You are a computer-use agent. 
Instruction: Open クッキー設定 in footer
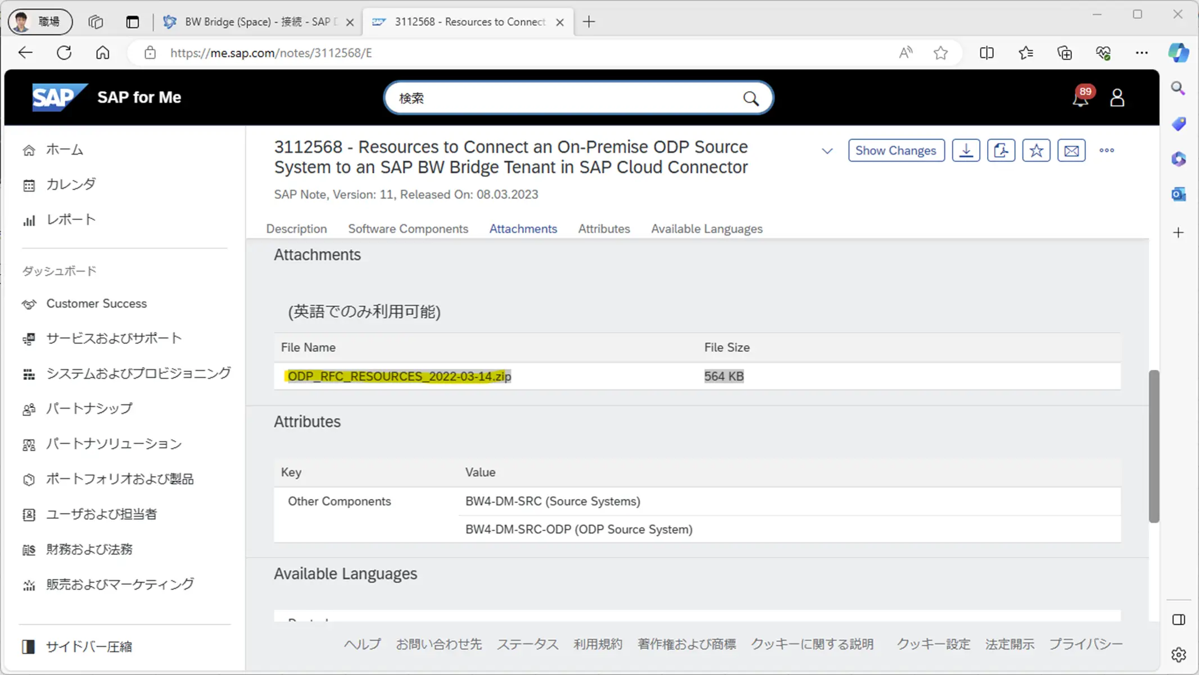933,644
